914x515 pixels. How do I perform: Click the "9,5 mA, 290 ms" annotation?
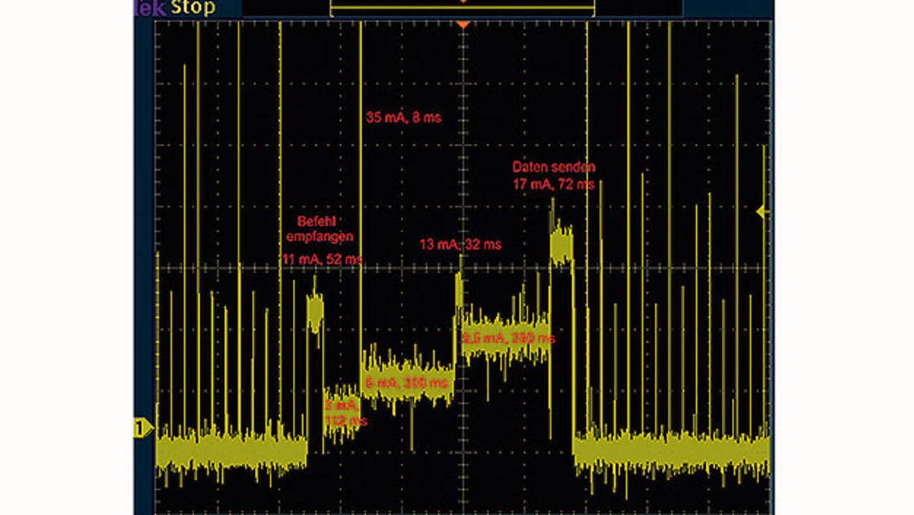(x=508, y=338)
